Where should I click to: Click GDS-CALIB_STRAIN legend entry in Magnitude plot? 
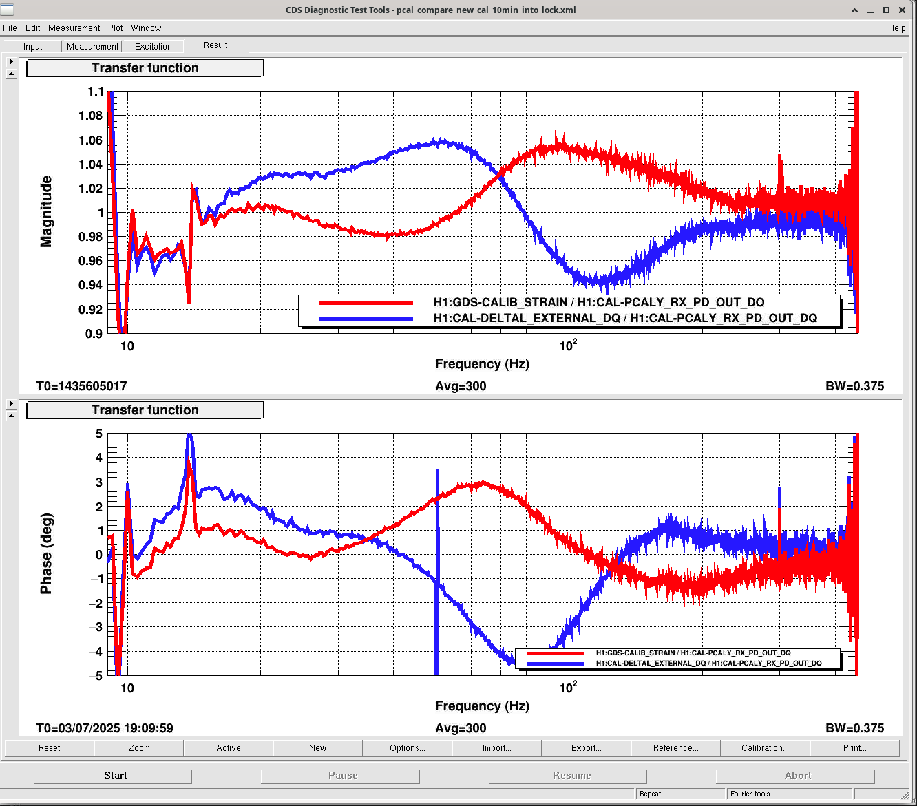coord(599,303)
